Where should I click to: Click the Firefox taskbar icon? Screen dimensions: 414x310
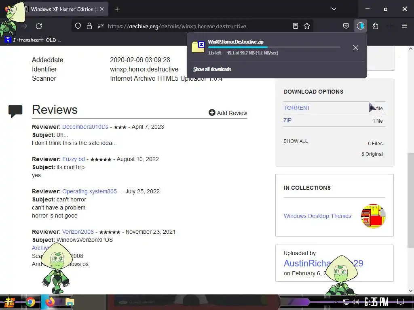point(50,302)
